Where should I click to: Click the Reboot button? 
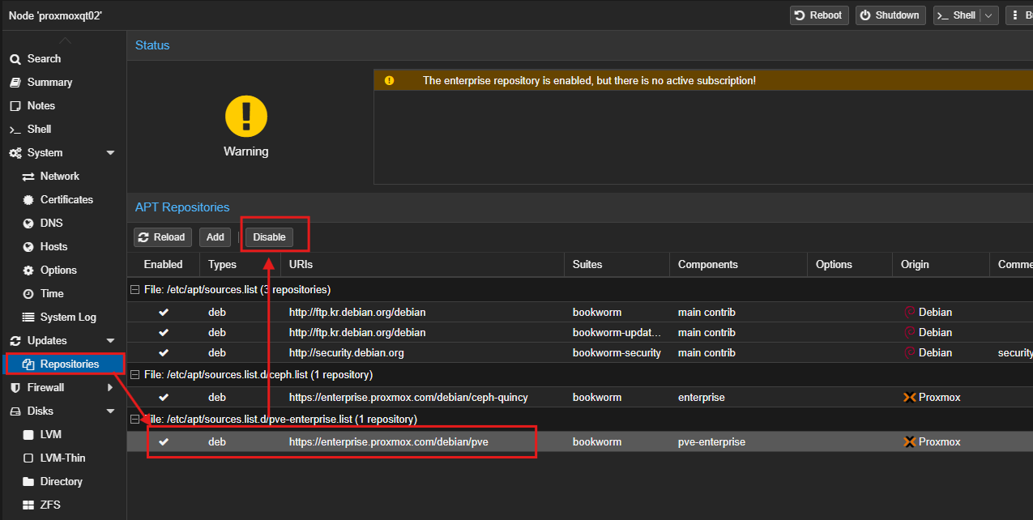(819, 15)
